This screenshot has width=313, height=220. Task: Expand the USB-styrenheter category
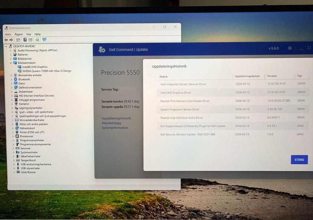(x=14, y=168)
